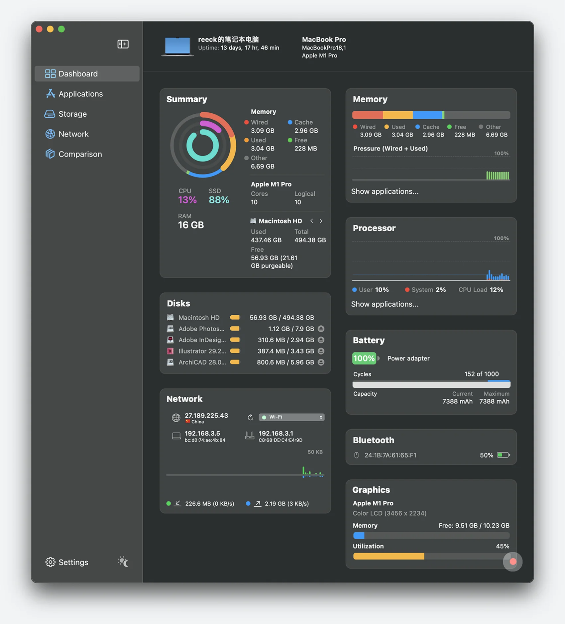Eject the ArchiCAD 28.0 disk

pyautogui.click(x=321, y=363)
